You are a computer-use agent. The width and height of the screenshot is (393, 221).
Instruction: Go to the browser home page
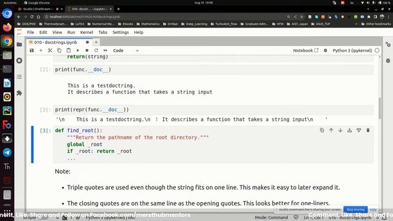38,17
